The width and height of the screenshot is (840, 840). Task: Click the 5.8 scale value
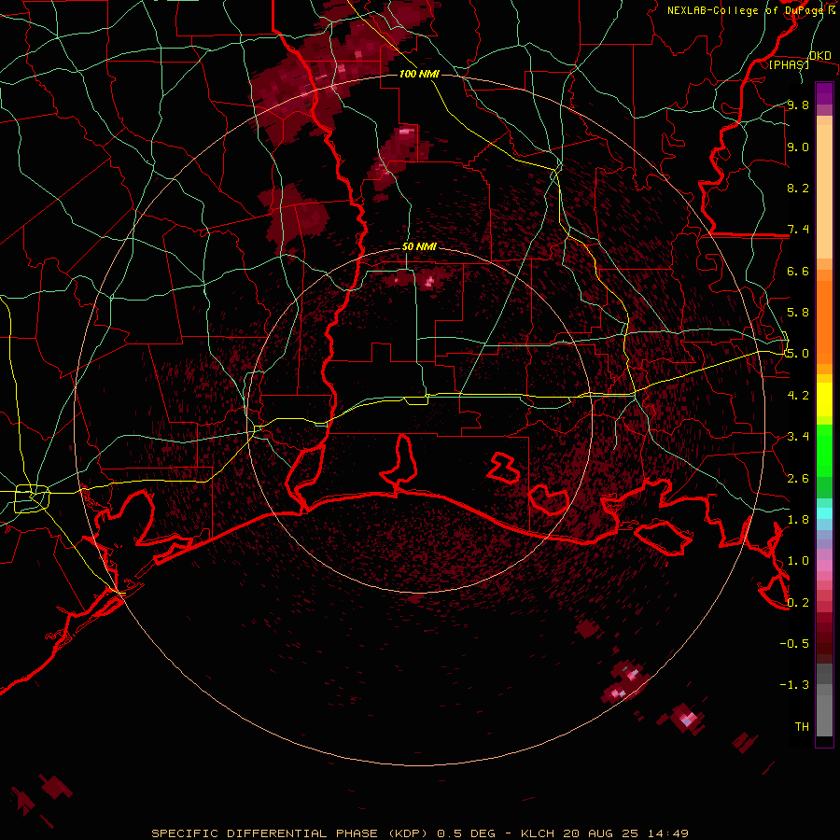tap(798, 313)
